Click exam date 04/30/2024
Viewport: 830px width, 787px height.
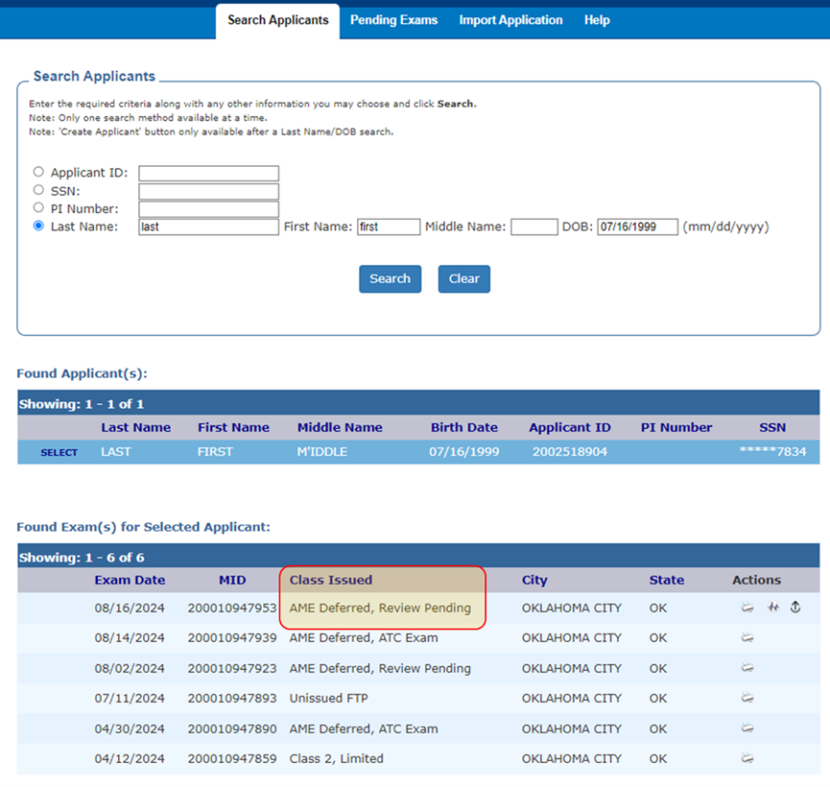pos(130,728)
